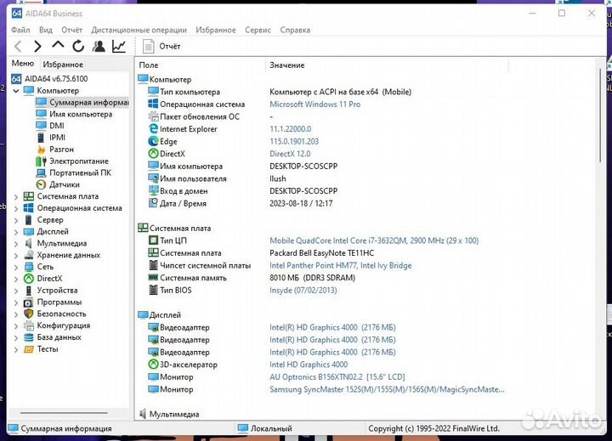
Task: Open the DirectX 12.0 link
Action: coord(290,154)
